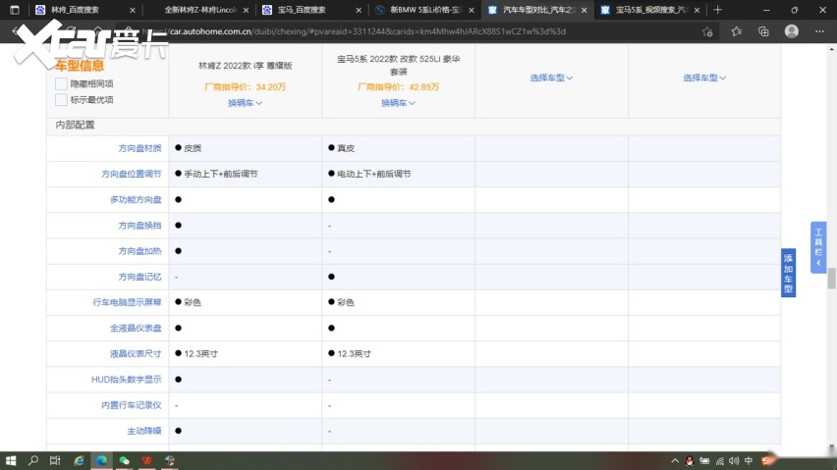837x470 pixels.
Task: Launch Internet Explorer from taskbar
Action: [79, 460]
